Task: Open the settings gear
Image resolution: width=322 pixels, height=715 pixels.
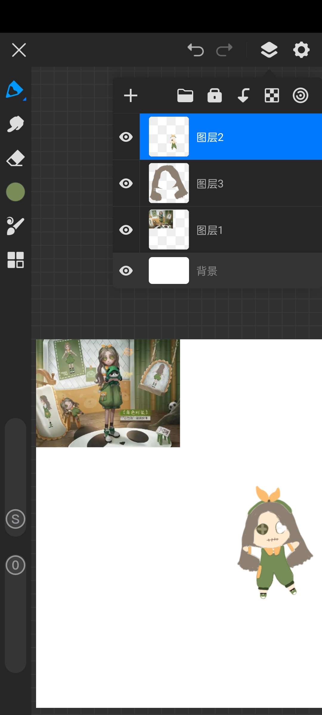Action: 301,50
